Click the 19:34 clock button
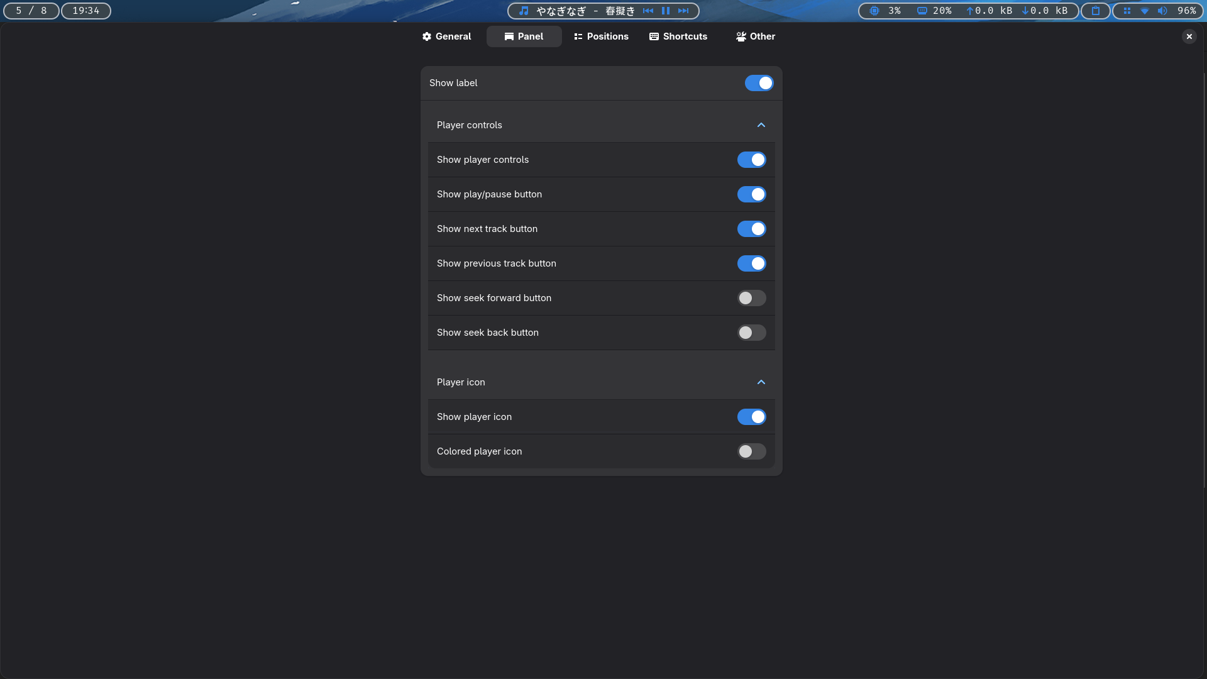Screen dimensions: 1207x679 pos(86,11)
